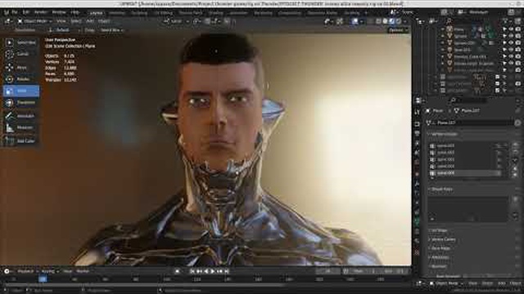Open the Add menu in viewport header

tap(90, 21)
